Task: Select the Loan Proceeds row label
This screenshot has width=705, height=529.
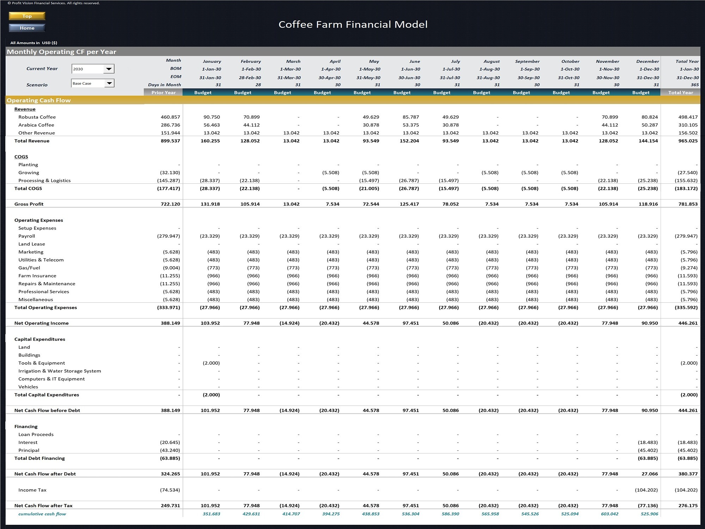Action: point(36,434)
